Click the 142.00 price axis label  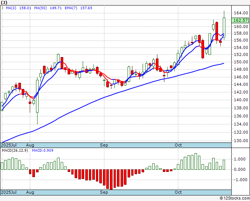[241, 92]
